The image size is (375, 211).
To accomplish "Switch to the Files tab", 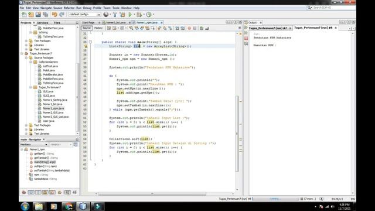I will [x=57, y=23].
